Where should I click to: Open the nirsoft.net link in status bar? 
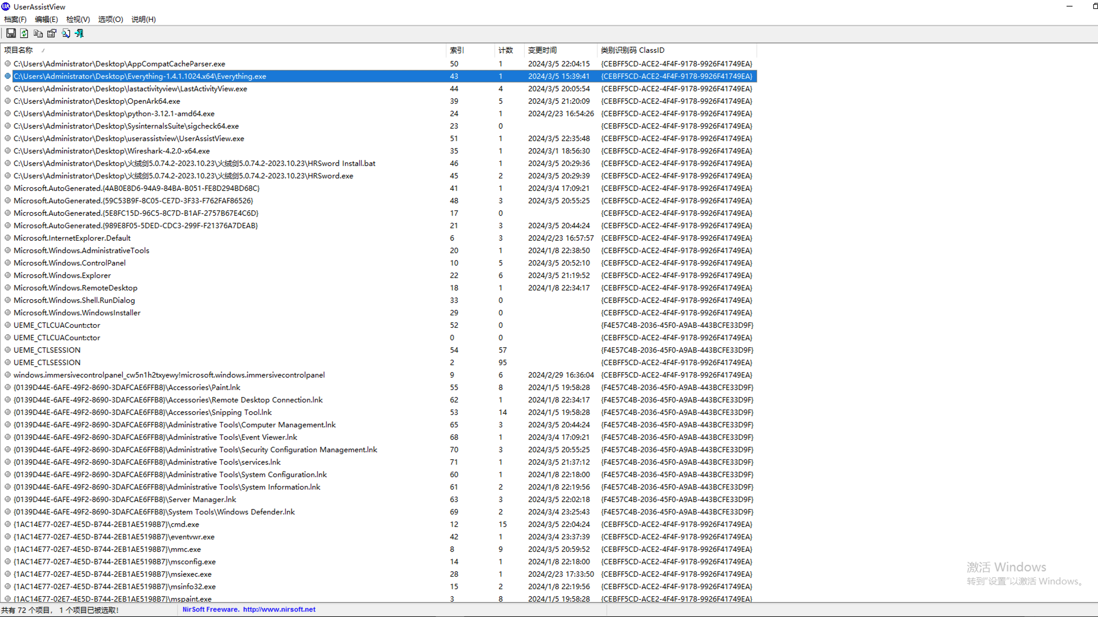click(279, 609)
